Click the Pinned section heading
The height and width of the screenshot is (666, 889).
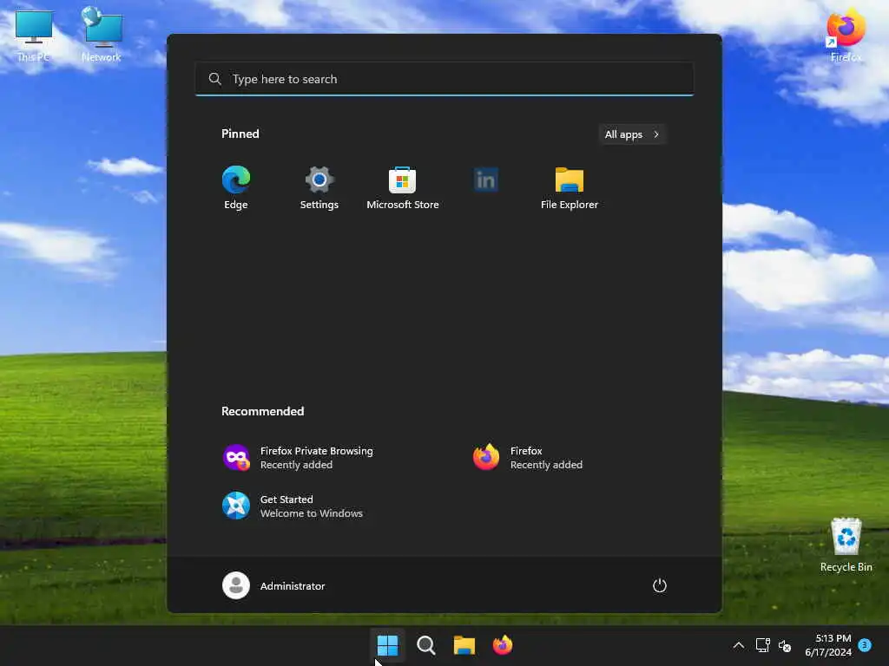(240, 134)
